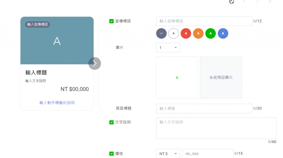Click the 輸入標題 heading in preview
Screen dimensions: 283x158
pyautogui.click(x=36, y=73)
